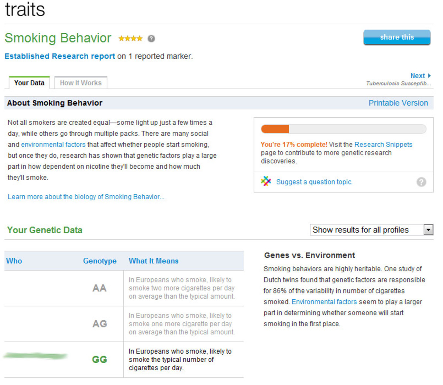Follow the Research Snippets link
Viewport: 443px width, 385px height.
[x=383, y=144]
